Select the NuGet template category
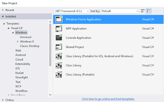This screenshot has height=102, width=164. pos(19,73)
